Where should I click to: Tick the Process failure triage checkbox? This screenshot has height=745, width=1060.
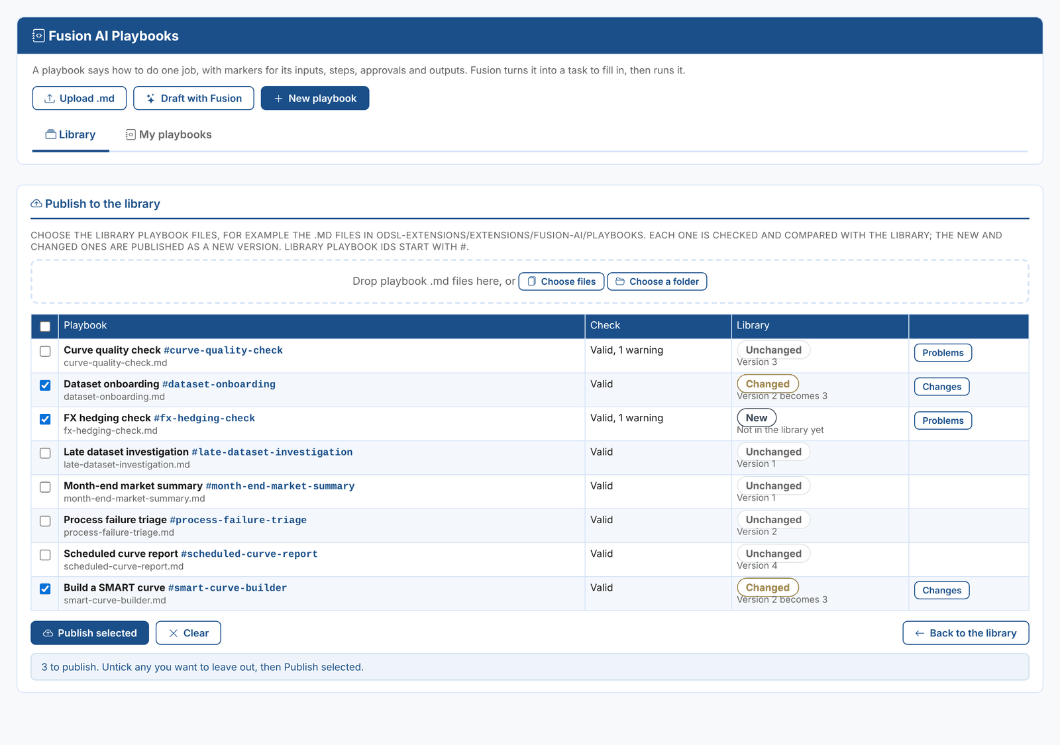pyautogui.click(x=45, y=521)
